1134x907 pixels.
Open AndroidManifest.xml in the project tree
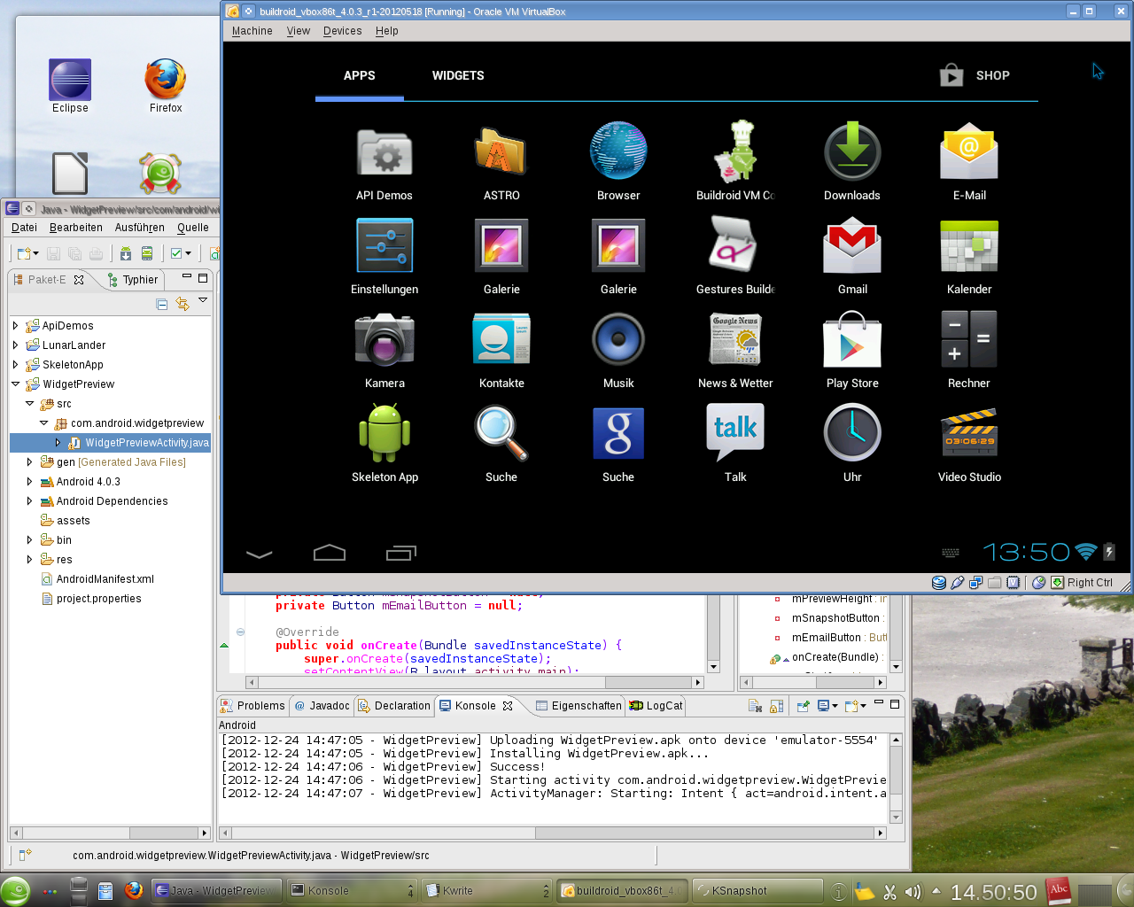105,579
